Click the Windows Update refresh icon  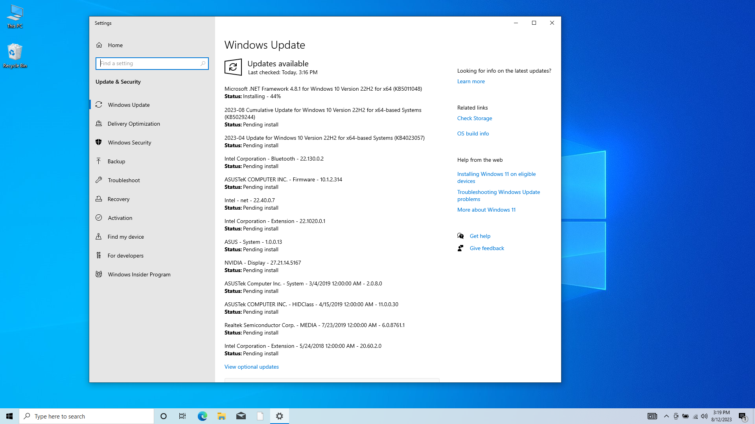233,67
